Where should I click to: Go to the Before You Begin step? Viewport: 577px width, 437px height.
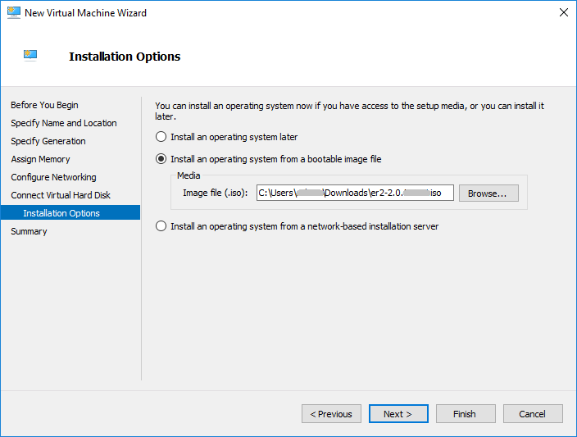point(44,105)
